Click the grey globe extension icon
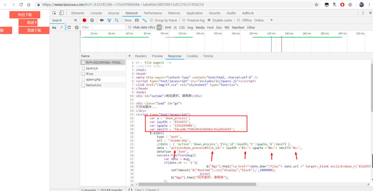This screenshot has height=191, width=373. (350, 5)
